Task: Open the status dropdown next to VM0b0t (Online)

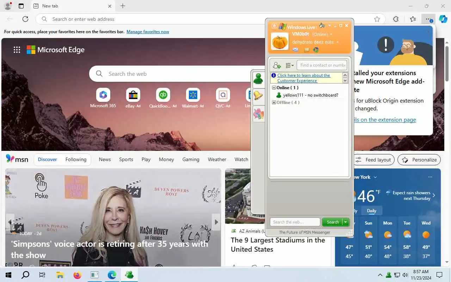Action: pos(331,35)
